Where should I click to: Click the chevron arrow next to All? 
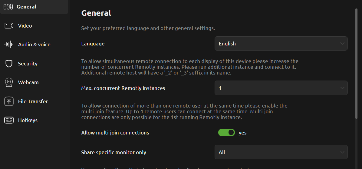click(x=342, y=152)
